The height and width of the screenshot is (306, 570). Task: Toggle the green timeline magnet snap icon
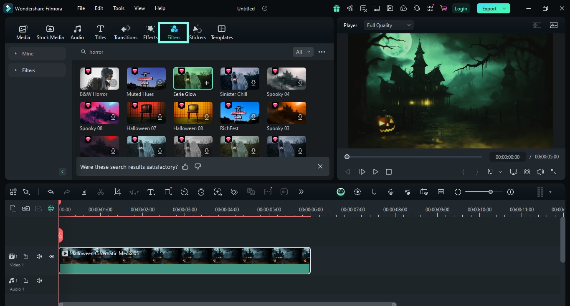coord(51,208)
